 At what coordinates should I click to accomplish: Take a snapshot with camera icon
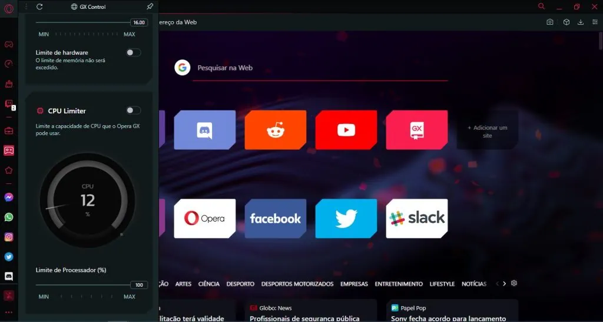[550, 22]
